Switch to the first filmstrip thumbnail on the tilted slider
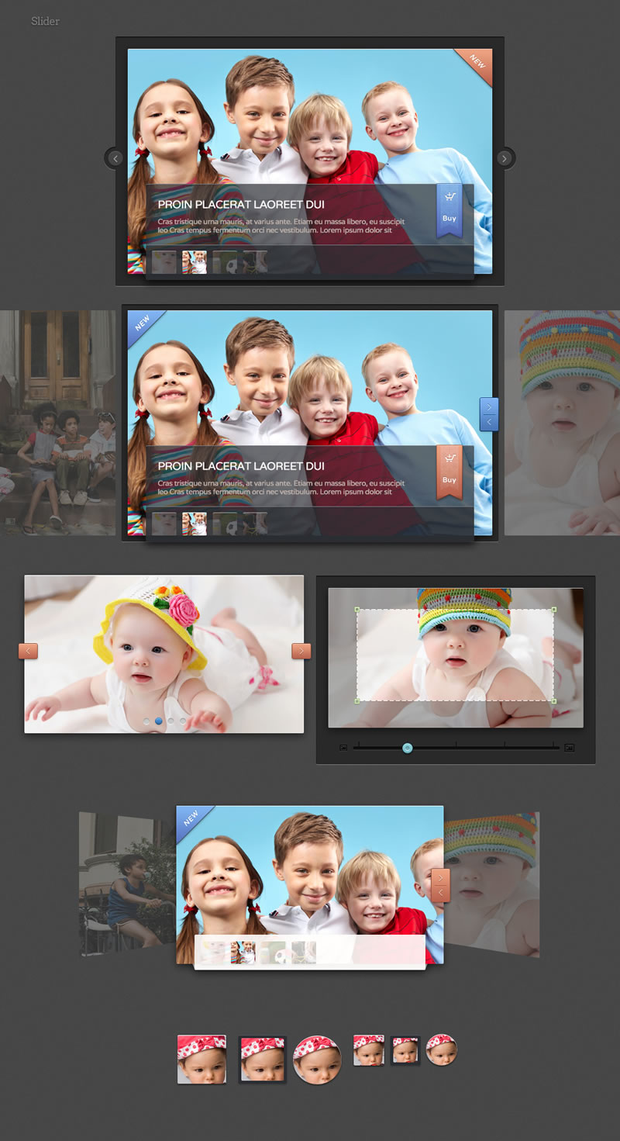 click(x=212, y=950)
